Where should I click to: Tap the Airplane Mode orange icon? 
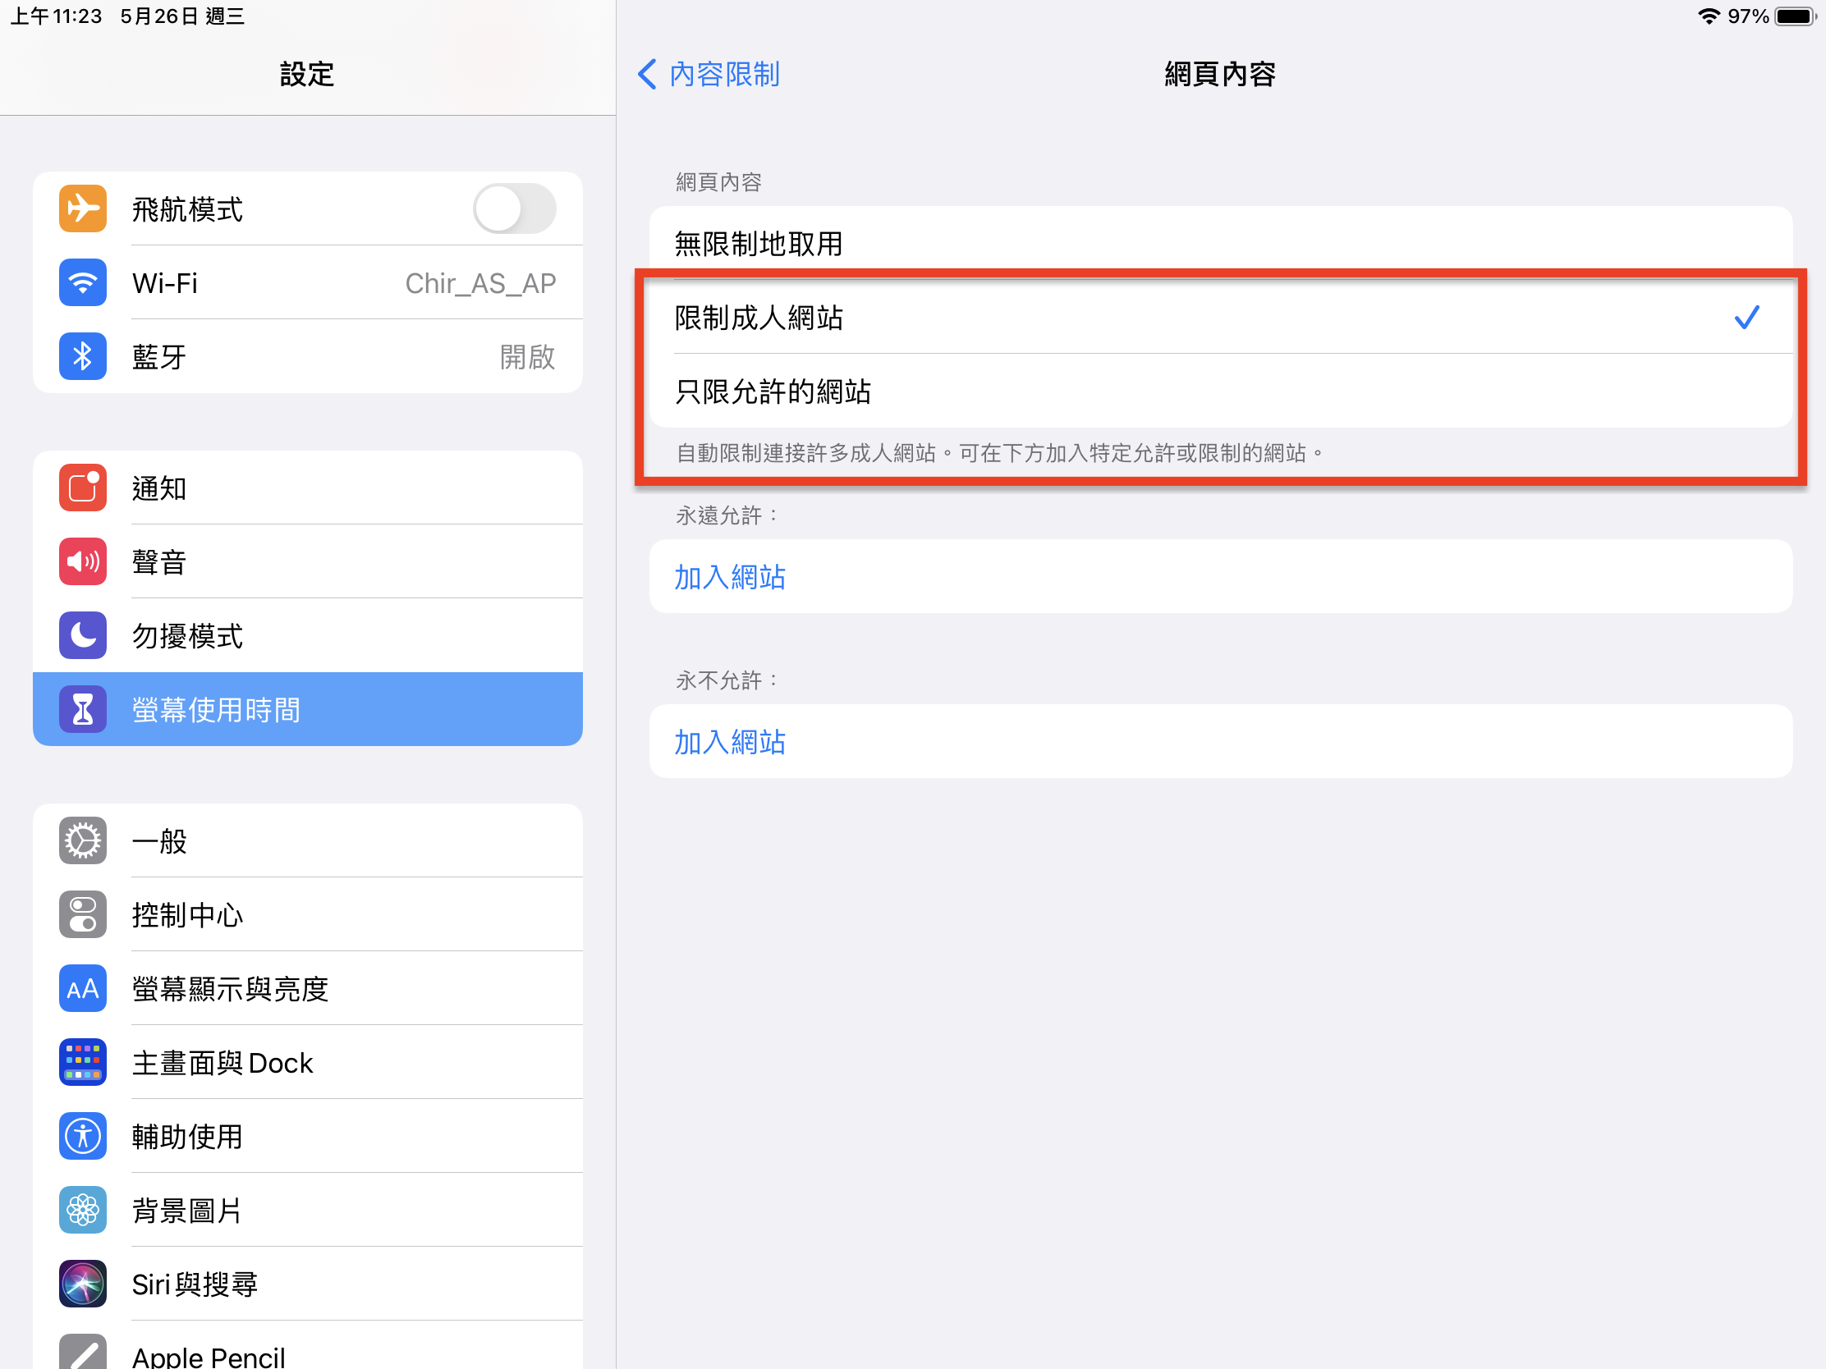[83, 208]
